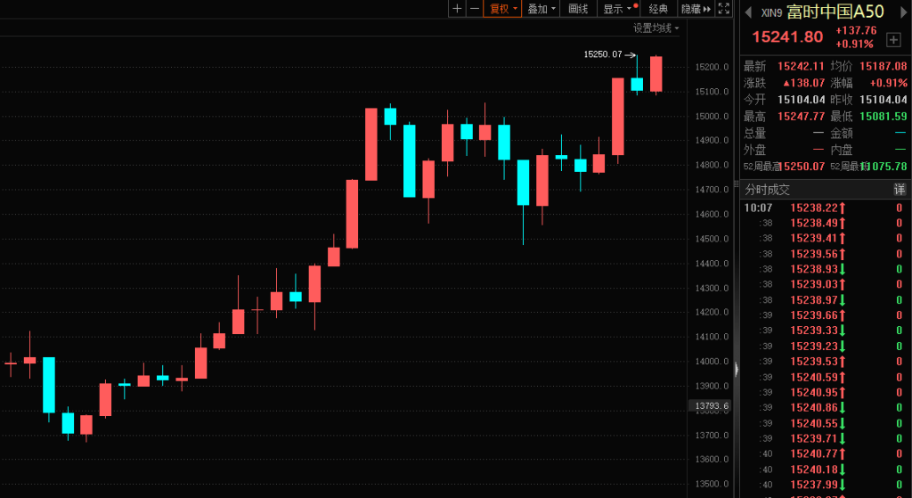Click the 最高 value 15247.77
Viewport: 912px width, 498px height.
point(802,117)
